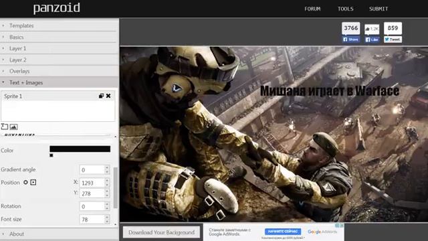Add a new image sprite
The image size is (428, 241).
pyautogui.click(x=13, y=127)
